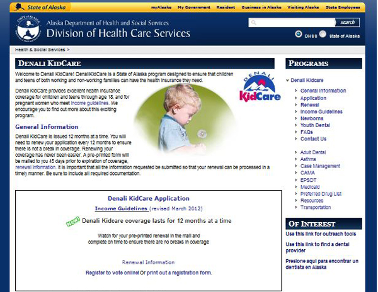Viewport: 378px width, 292px height.
Task: Select the DHSS search radio button
Action: tap(298, 34)
